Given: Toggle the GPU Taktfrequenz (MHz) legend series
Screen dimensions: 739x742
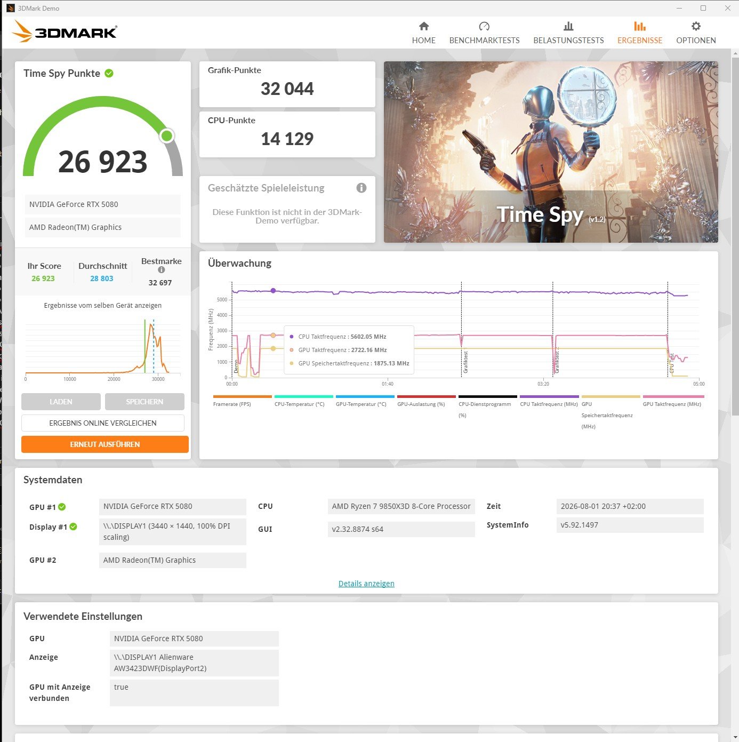Looking at the screenshot, I should point(673,401).
